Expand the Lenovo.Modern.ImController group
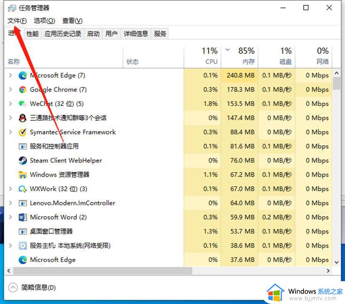345x304 pixels. [10, 203]
